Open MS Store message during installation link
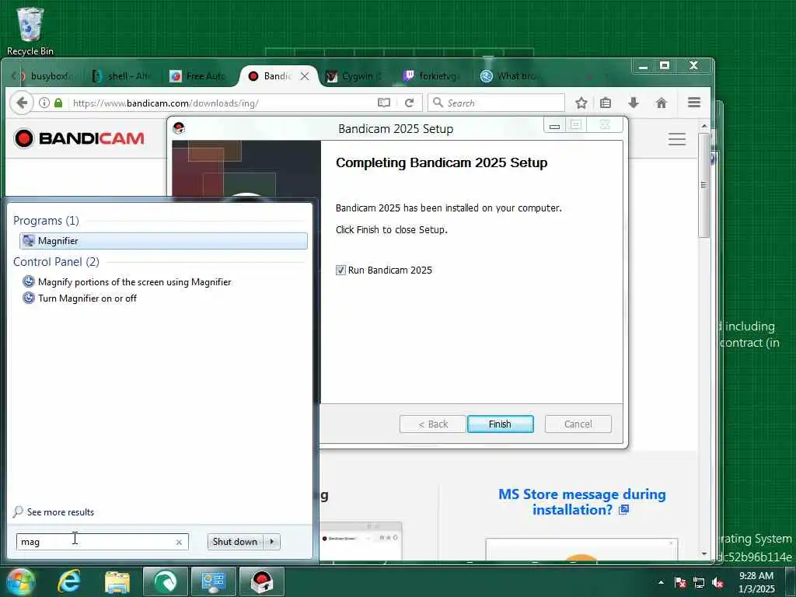 tap(581, 501)
